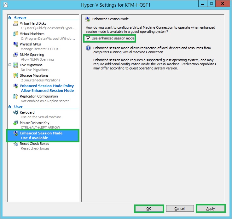Image resolution: width=232 pixels, height=219 pixels.
Task: Click 'Allow Enhanced Session Mode' subtext
Action: (x=47, y=91)
